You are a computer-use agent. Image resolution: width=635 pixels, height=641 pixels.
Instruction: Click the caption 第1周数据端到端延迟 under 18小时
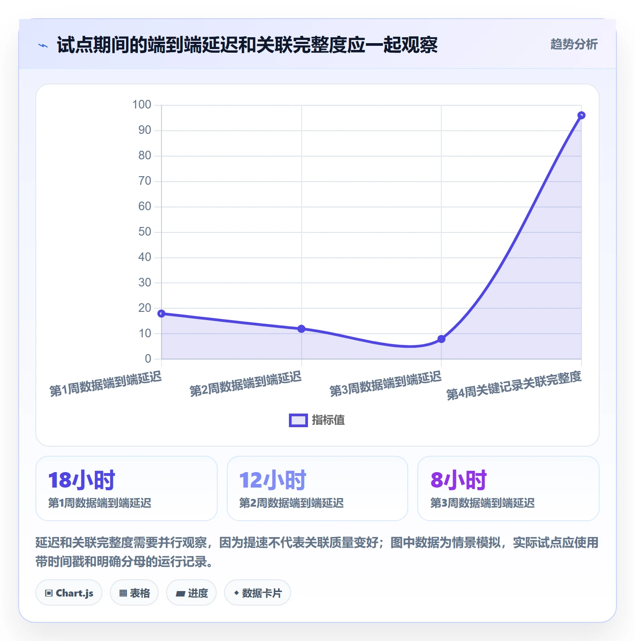pos(100,503)
